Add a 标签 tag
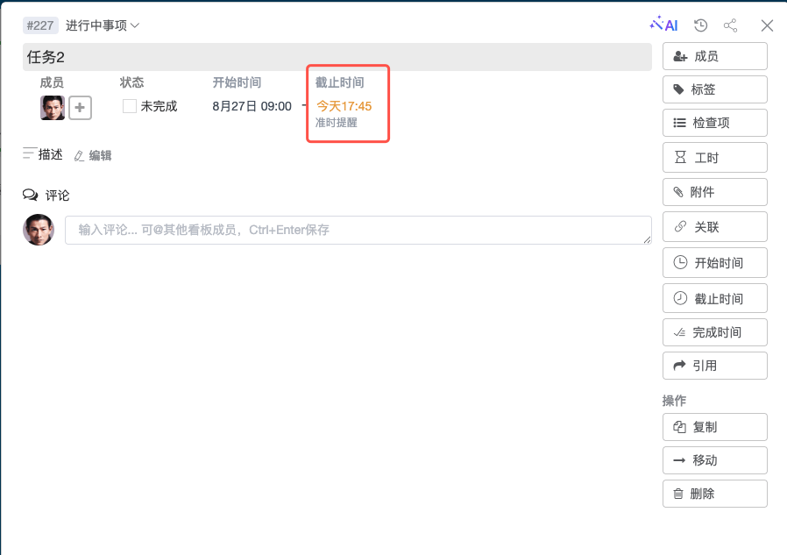 (x=714, y=89)
